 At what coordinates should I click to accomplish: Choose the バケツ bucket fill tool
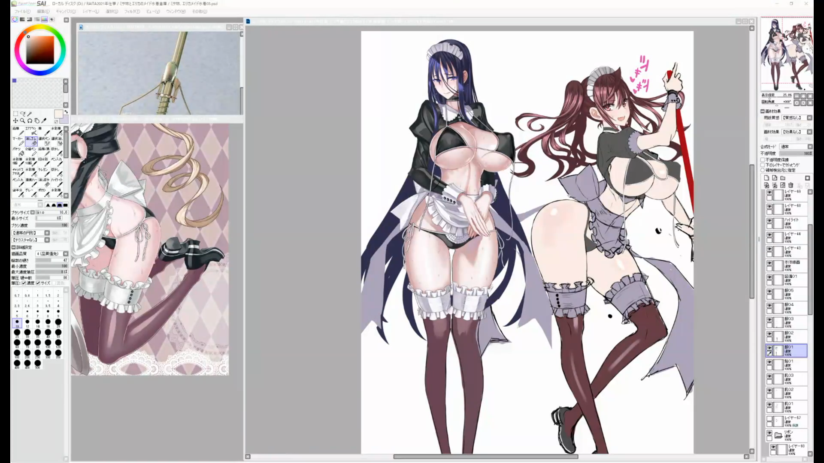tap(18, 152)
